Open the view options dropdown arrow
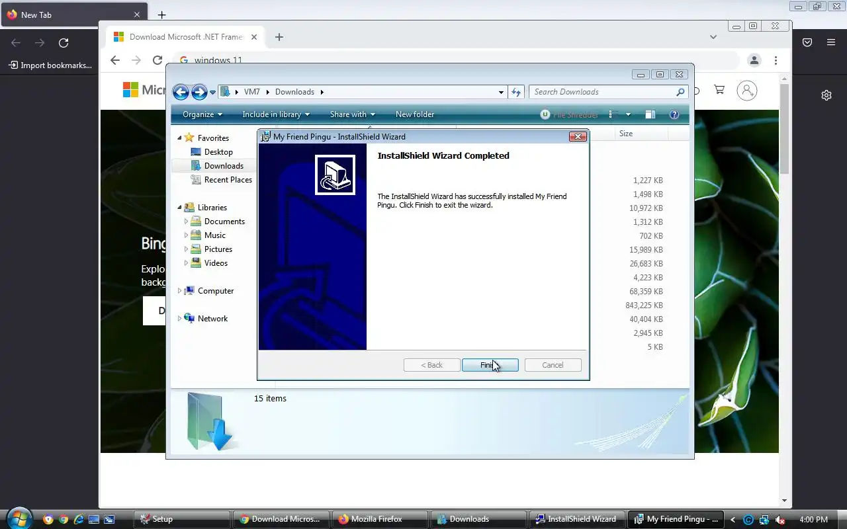This screenshot has width=847, height=529. pos(628,114)
